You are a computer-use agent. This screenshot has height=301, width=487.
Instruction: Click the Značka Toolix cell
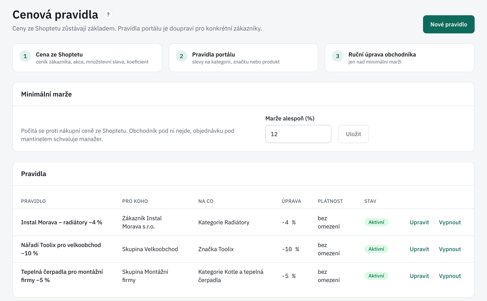click(216, 249)
